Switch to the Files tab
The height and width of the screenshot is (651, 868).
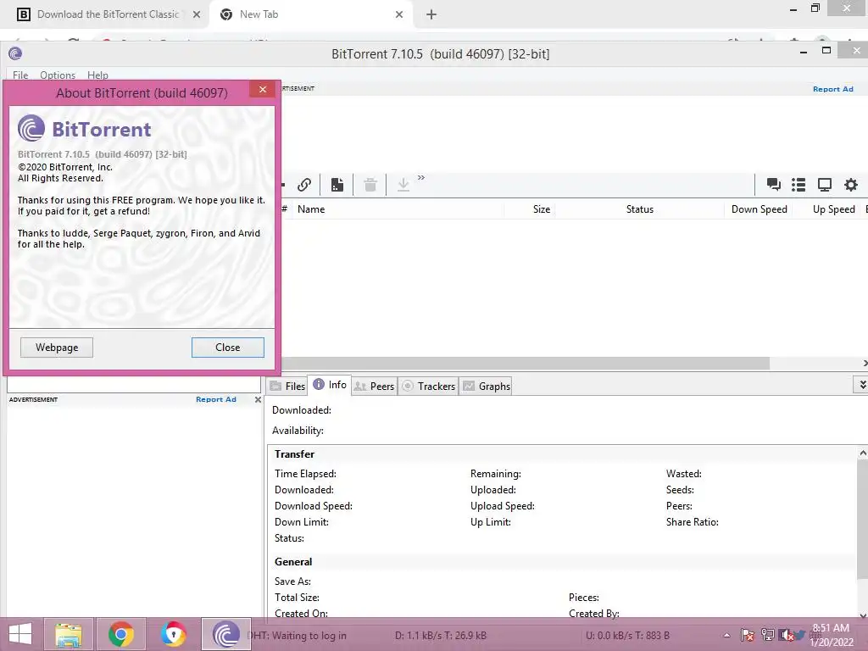click(x=287, y=386)
